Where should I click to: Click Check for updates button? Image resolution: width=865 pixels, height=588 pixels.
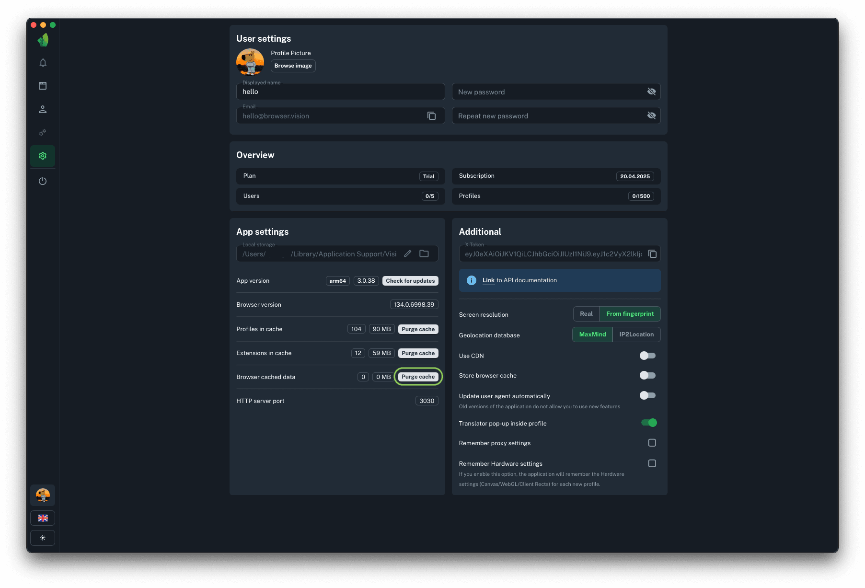pos(410,281)
